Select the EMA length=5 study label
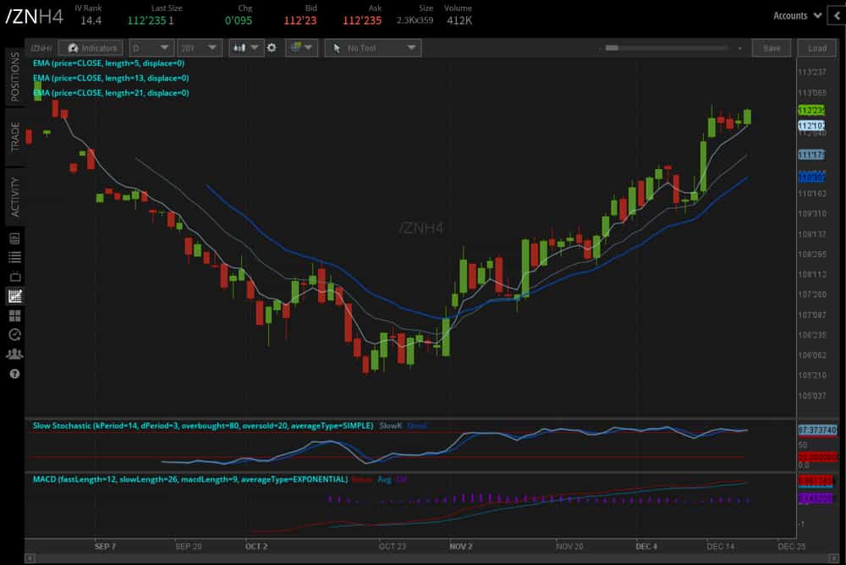The width and height of the screenshot is (846, 565). point(108,63)
